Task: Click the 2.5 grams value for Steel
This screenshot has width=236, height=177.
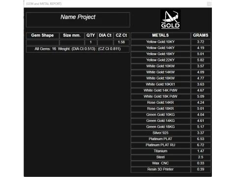Action: click(x=201, y=157)
